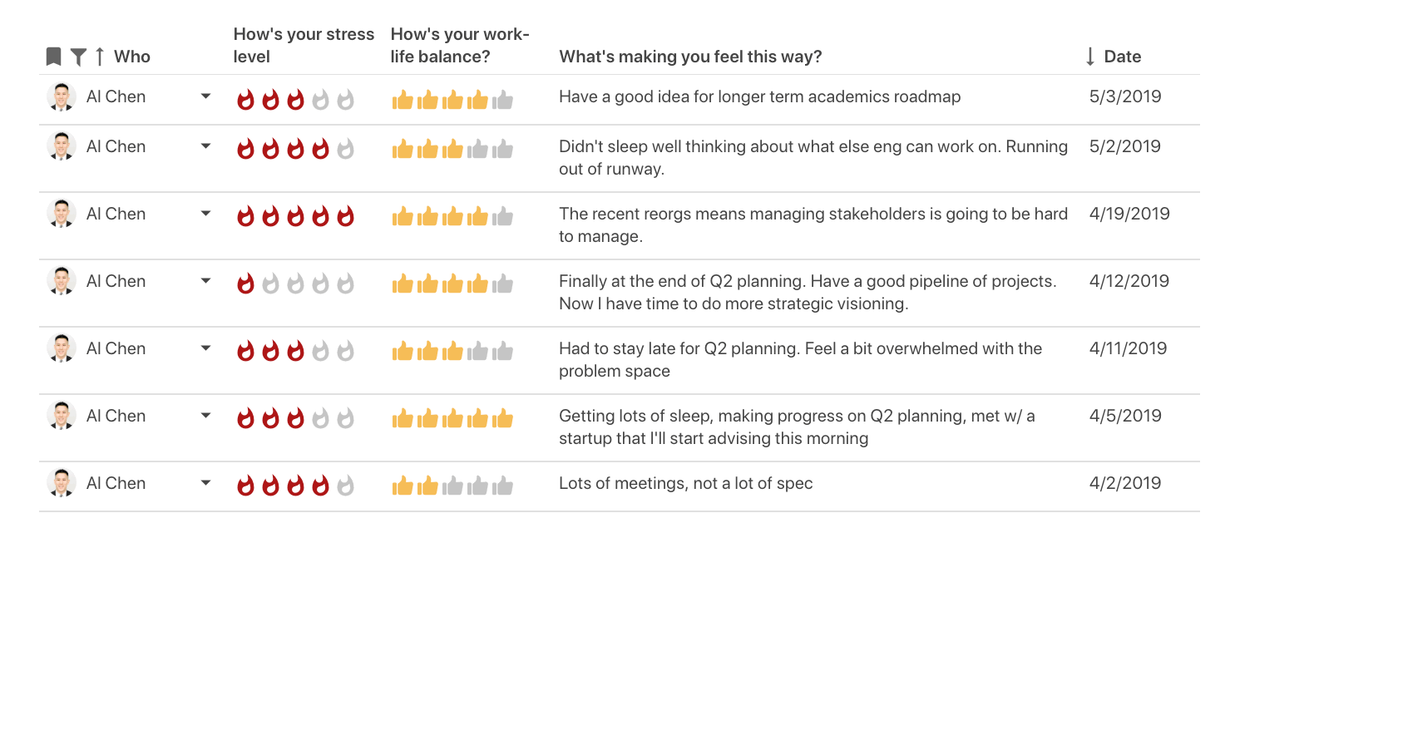Click the filter funnel icon
This screenshot has height=745, width=1403.
pos(78,57)
